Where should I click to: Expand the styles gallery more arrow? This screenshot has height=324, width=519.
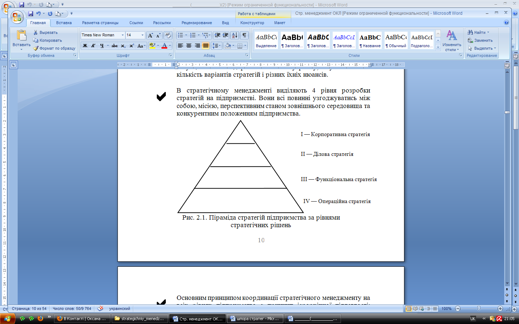[438, 47]
